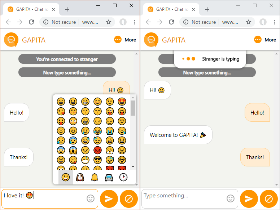Open a new tab in the left browser
280x210 pixels.
point(67,9)
